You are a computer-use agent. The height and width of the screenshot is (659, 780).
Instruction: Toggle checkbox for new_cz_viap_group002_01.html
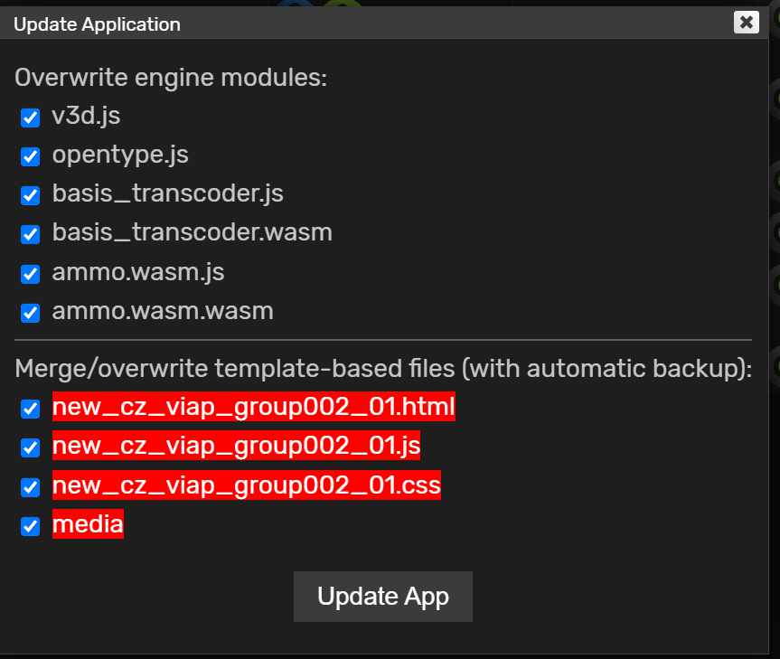tap(31, 409)
